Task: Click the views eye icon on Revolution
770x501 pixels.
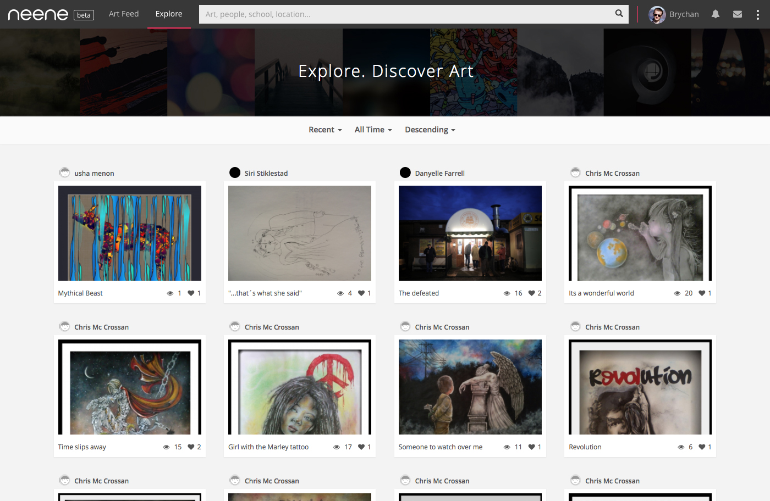Action: 681,447
